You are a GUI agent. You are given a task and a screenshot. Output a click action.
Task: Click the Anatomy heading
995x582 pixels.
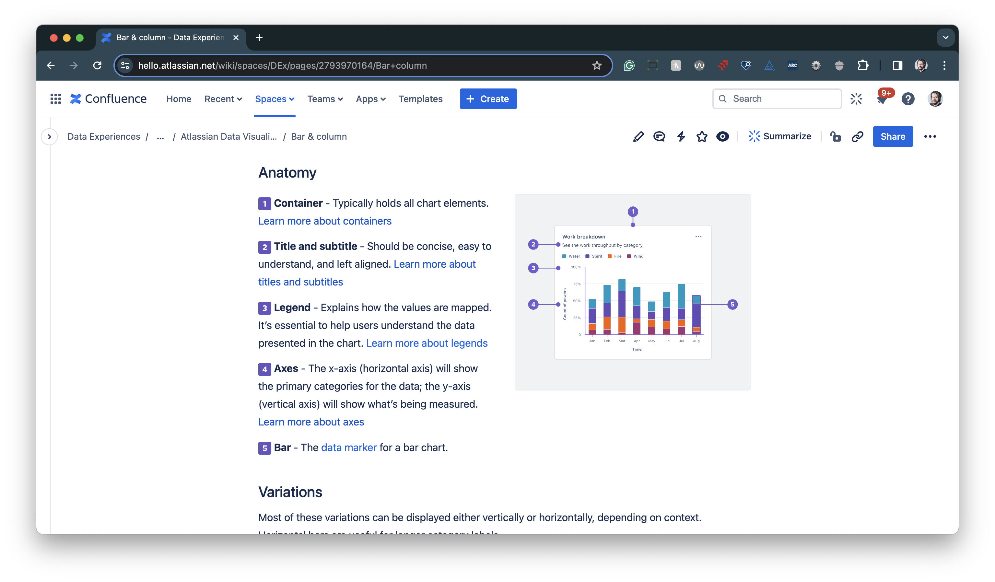(287, 173)
